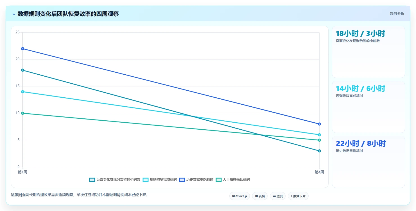Open the 数据卡片 chip

click(298, 196)
